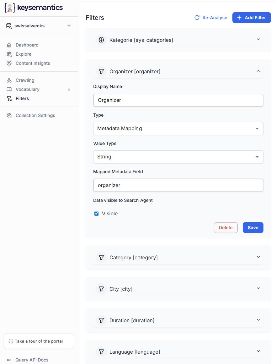The width and height of the screenshot is (276, 364).
Task: Click the keysemantics logo icon
Action: coord(10,8)
